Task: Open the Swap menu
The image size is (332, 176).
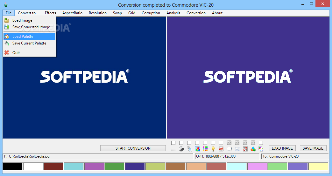Action: 117,13
